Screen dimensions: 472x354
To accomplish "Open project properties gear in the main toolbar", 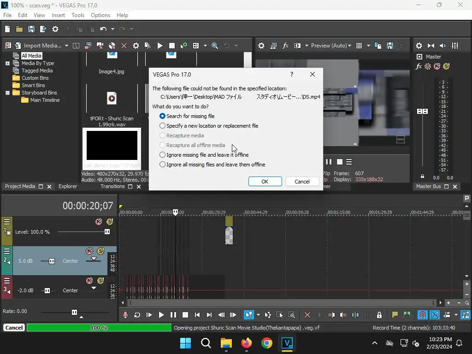I will point(55,29).
